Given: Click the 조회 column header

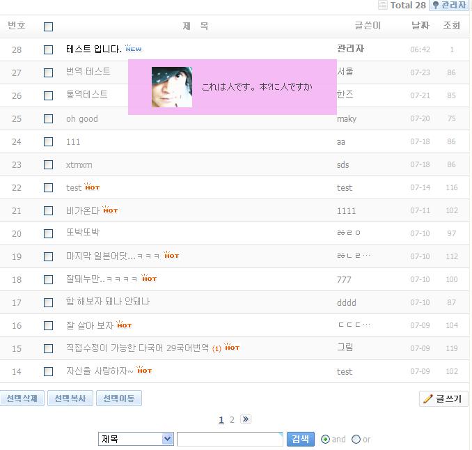Looking at the screenshot, I should [x=452, y=25].
